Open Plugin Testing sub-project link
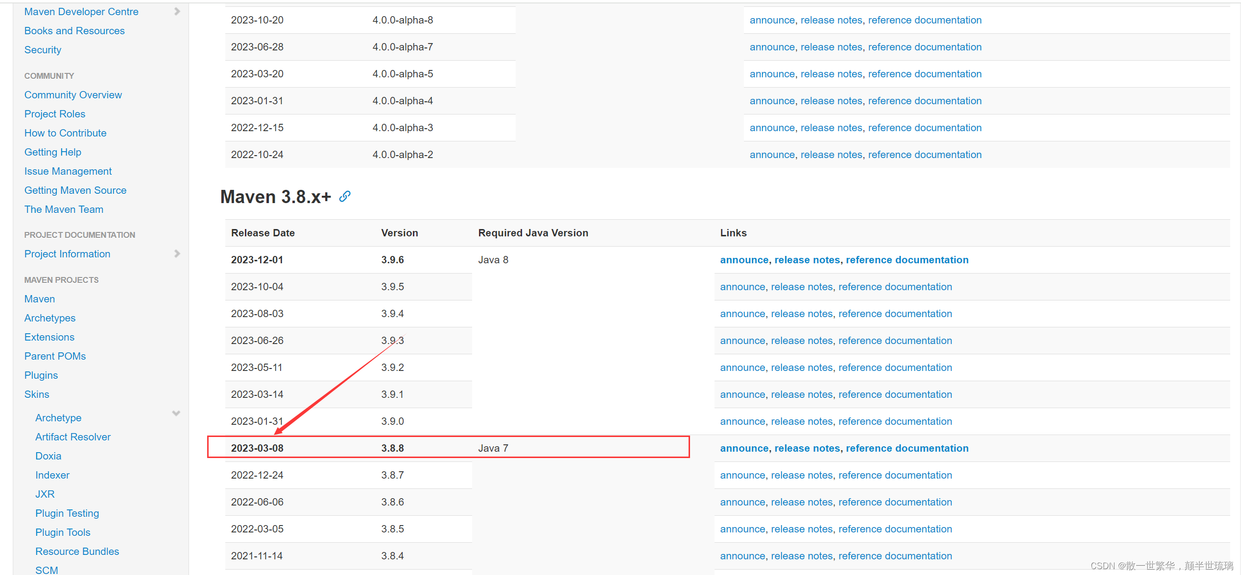 [x=67, y=513]
